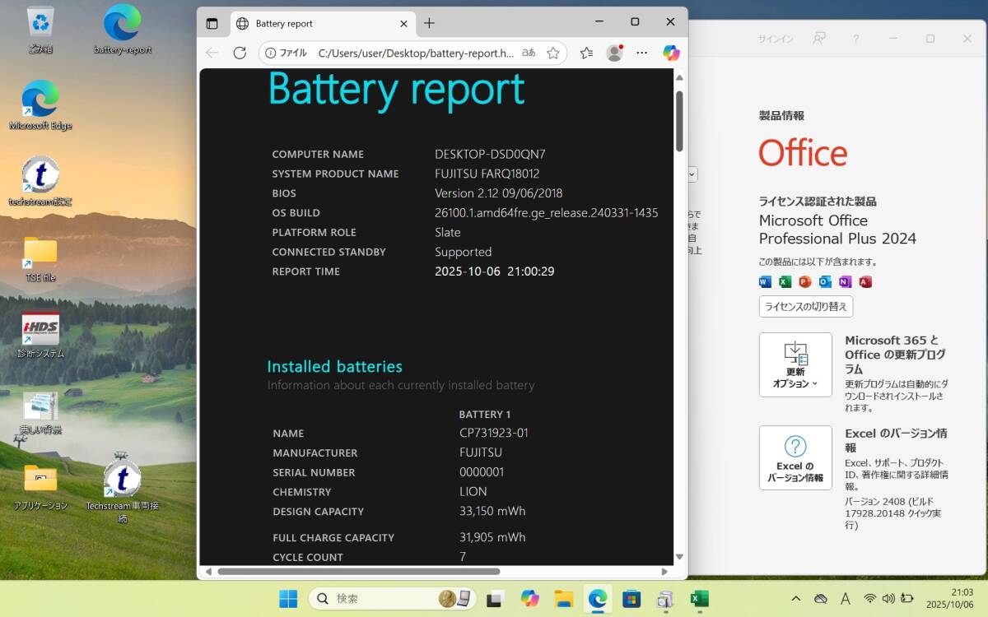This screenshot has height=617, width=988.
Task: Click the read aloud (aあ) icon
Action: (529, 53)
